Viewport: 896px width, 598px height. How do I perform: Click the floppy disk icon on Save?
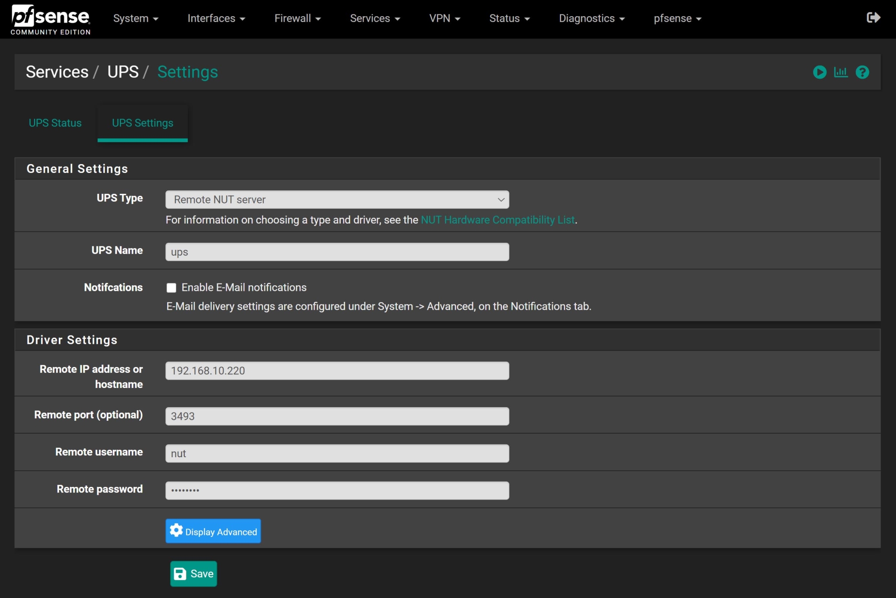pos(181,574)
